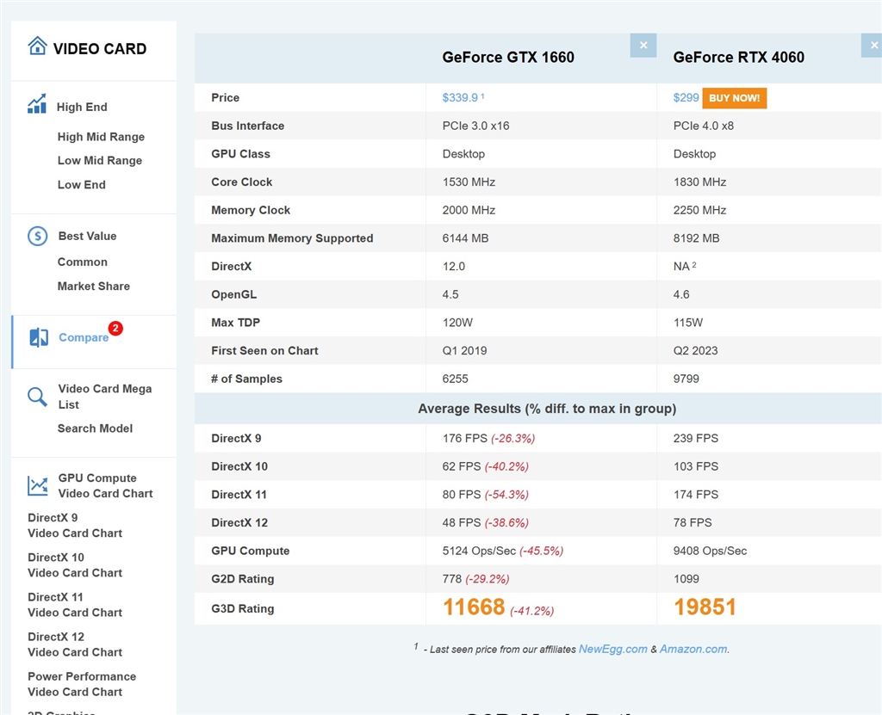Click the BUY NOW! button
This screenshot has width=882, height=715.
pyautogui.click(x=734, y=98)
